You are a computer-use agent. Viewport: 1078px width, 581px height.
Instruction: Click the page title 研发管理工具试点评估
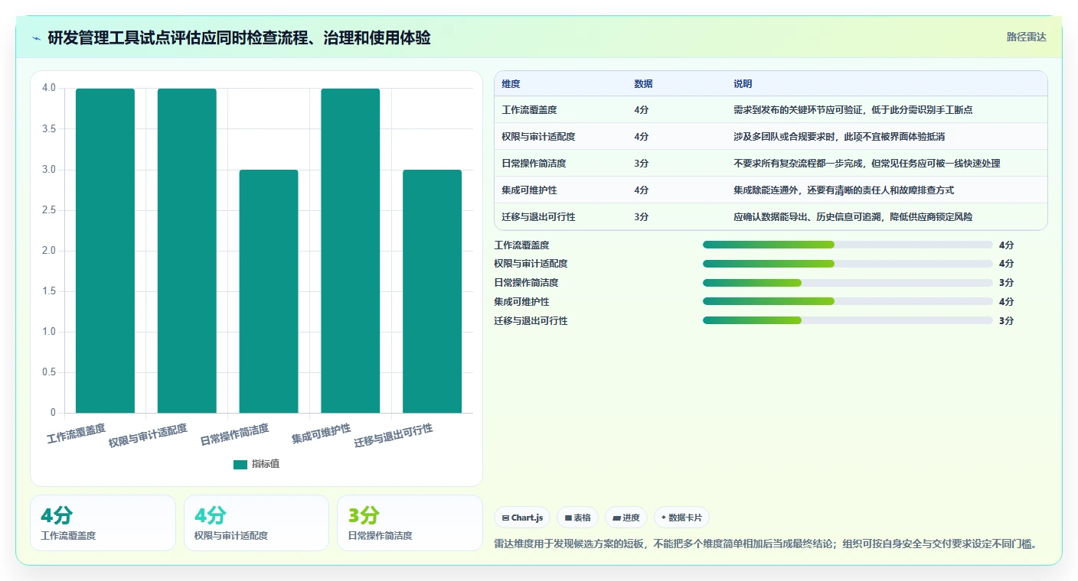pyautogui.click(x=239, y=37)
